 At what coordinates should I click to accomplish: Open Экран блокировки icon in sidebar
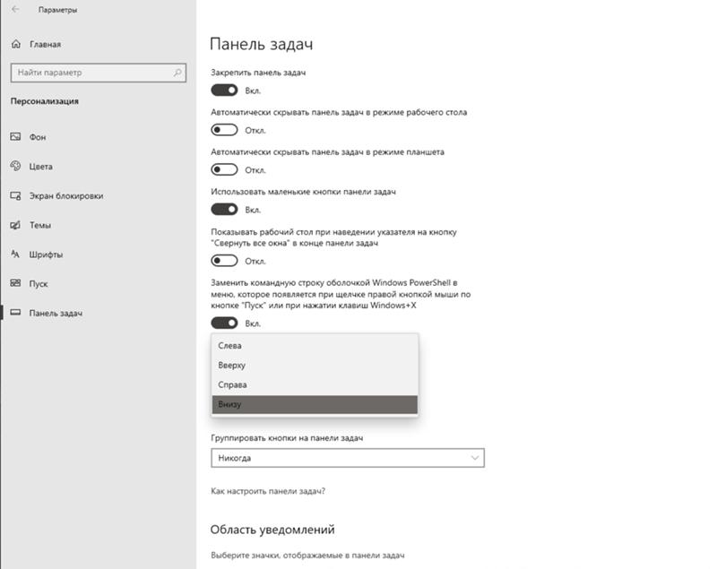[x=15, y=196]
